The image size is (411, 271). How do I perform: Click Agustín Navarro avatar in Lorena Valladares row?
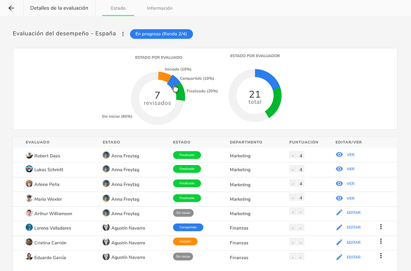106,227
